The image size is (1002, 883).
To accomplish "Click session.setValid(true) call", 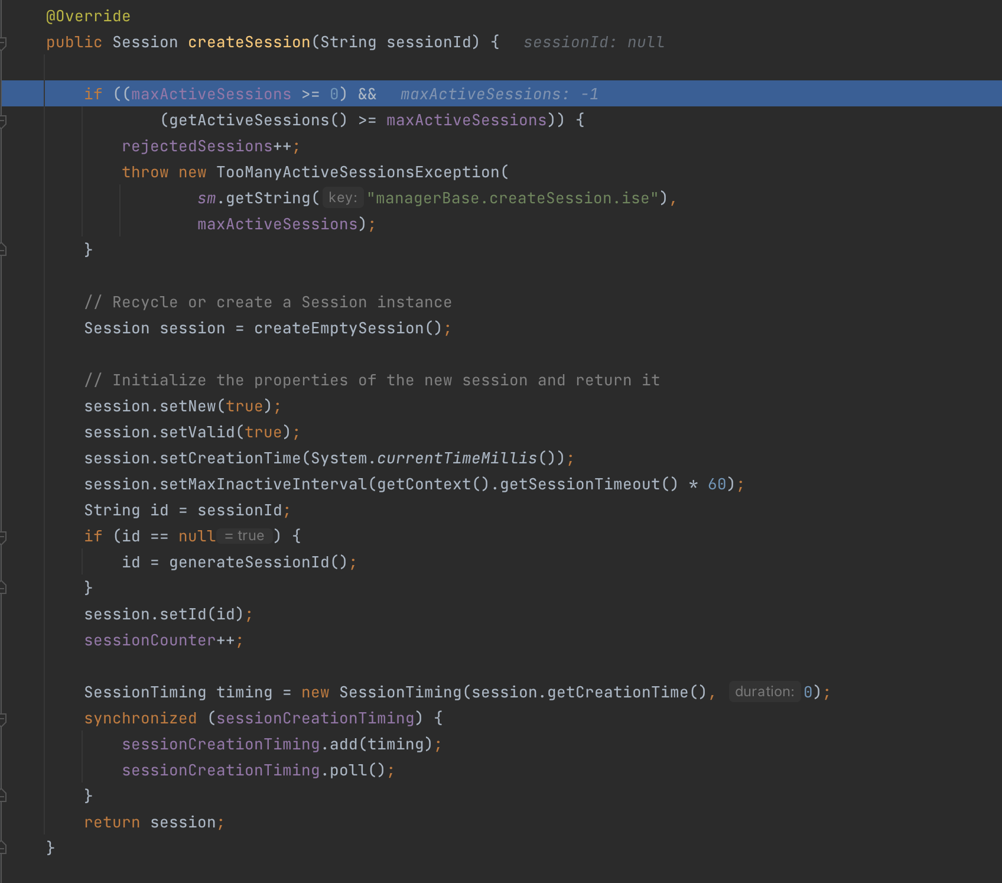I will (x=187, y=433).
